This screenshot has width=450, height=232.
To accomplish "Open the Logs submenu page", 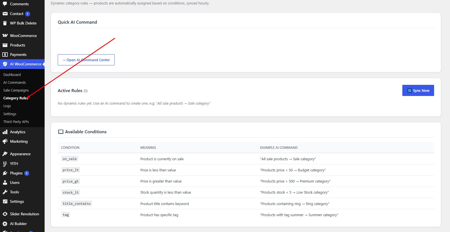I will tap(7, 106).
